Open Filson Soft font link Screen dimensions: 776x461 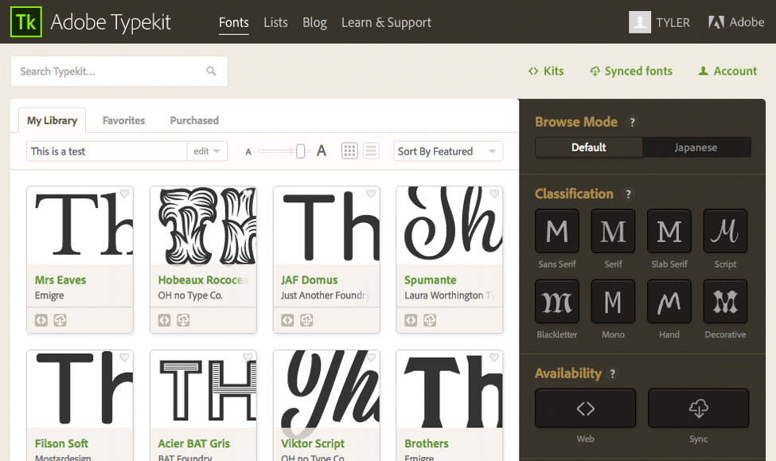(61, 443)
